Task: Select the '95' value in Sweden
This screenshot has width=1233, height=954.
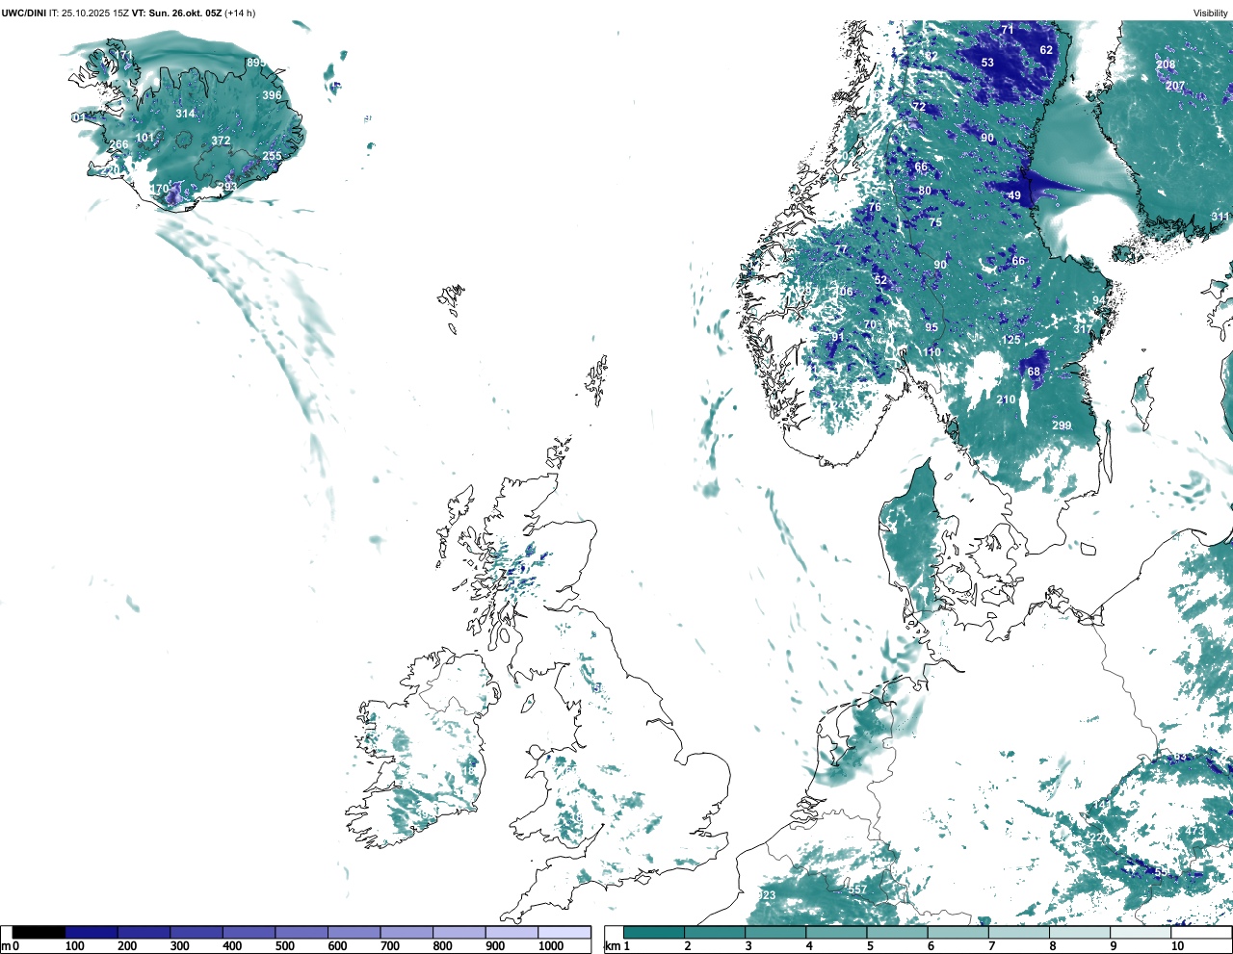Action: [931, 327]
